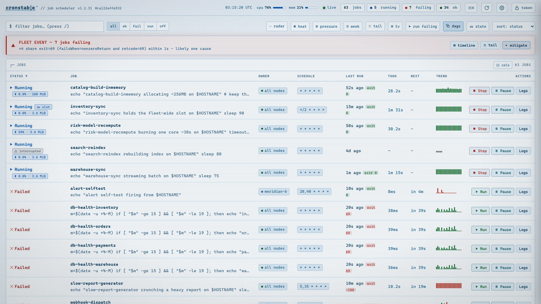Screen dimensions: 541x304
Task: Open the cronstable logo link
Action: click(21, 8)
